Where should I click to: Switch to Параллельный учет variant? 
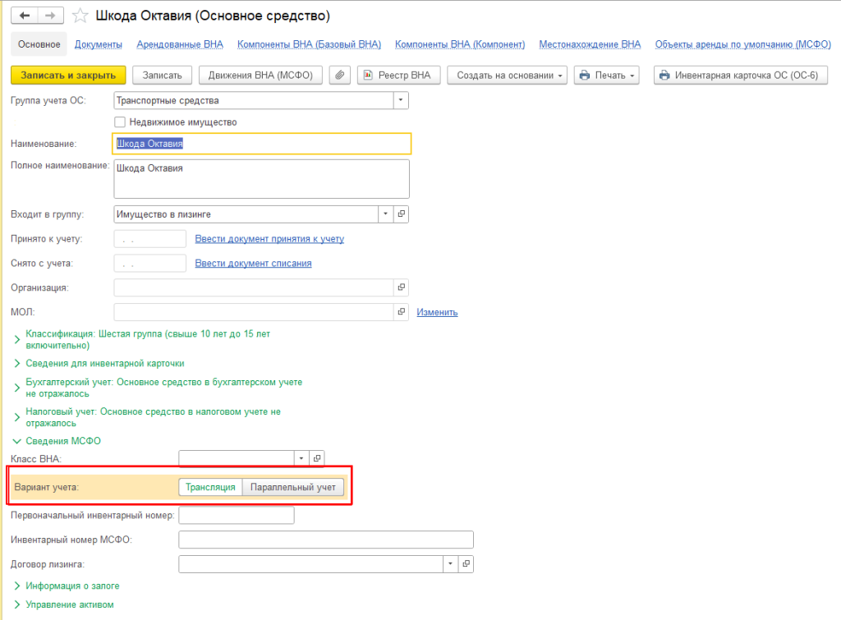(x=293, y=487)
